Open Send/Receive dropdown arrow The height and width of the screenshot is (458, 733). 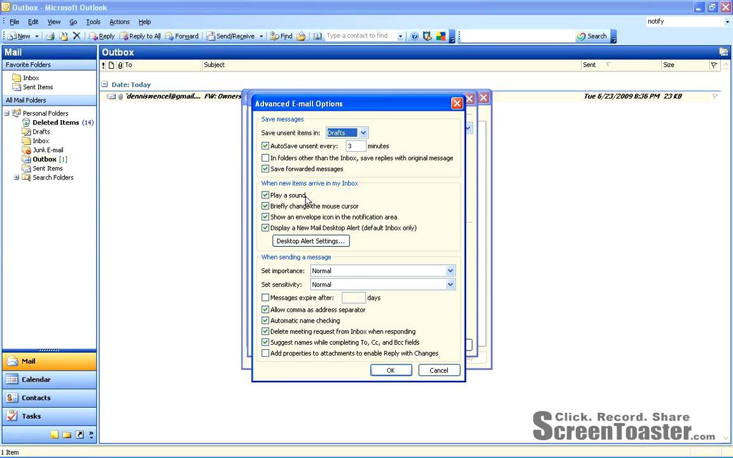pyautogui.click(x=261, y=36)
